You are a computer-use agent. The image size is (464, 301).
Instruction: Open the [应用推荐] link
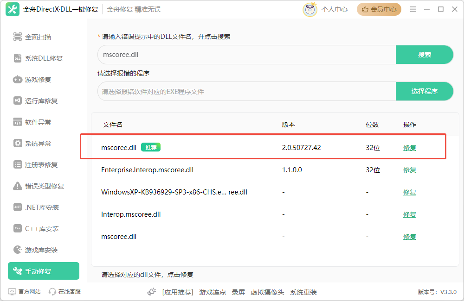178,292
